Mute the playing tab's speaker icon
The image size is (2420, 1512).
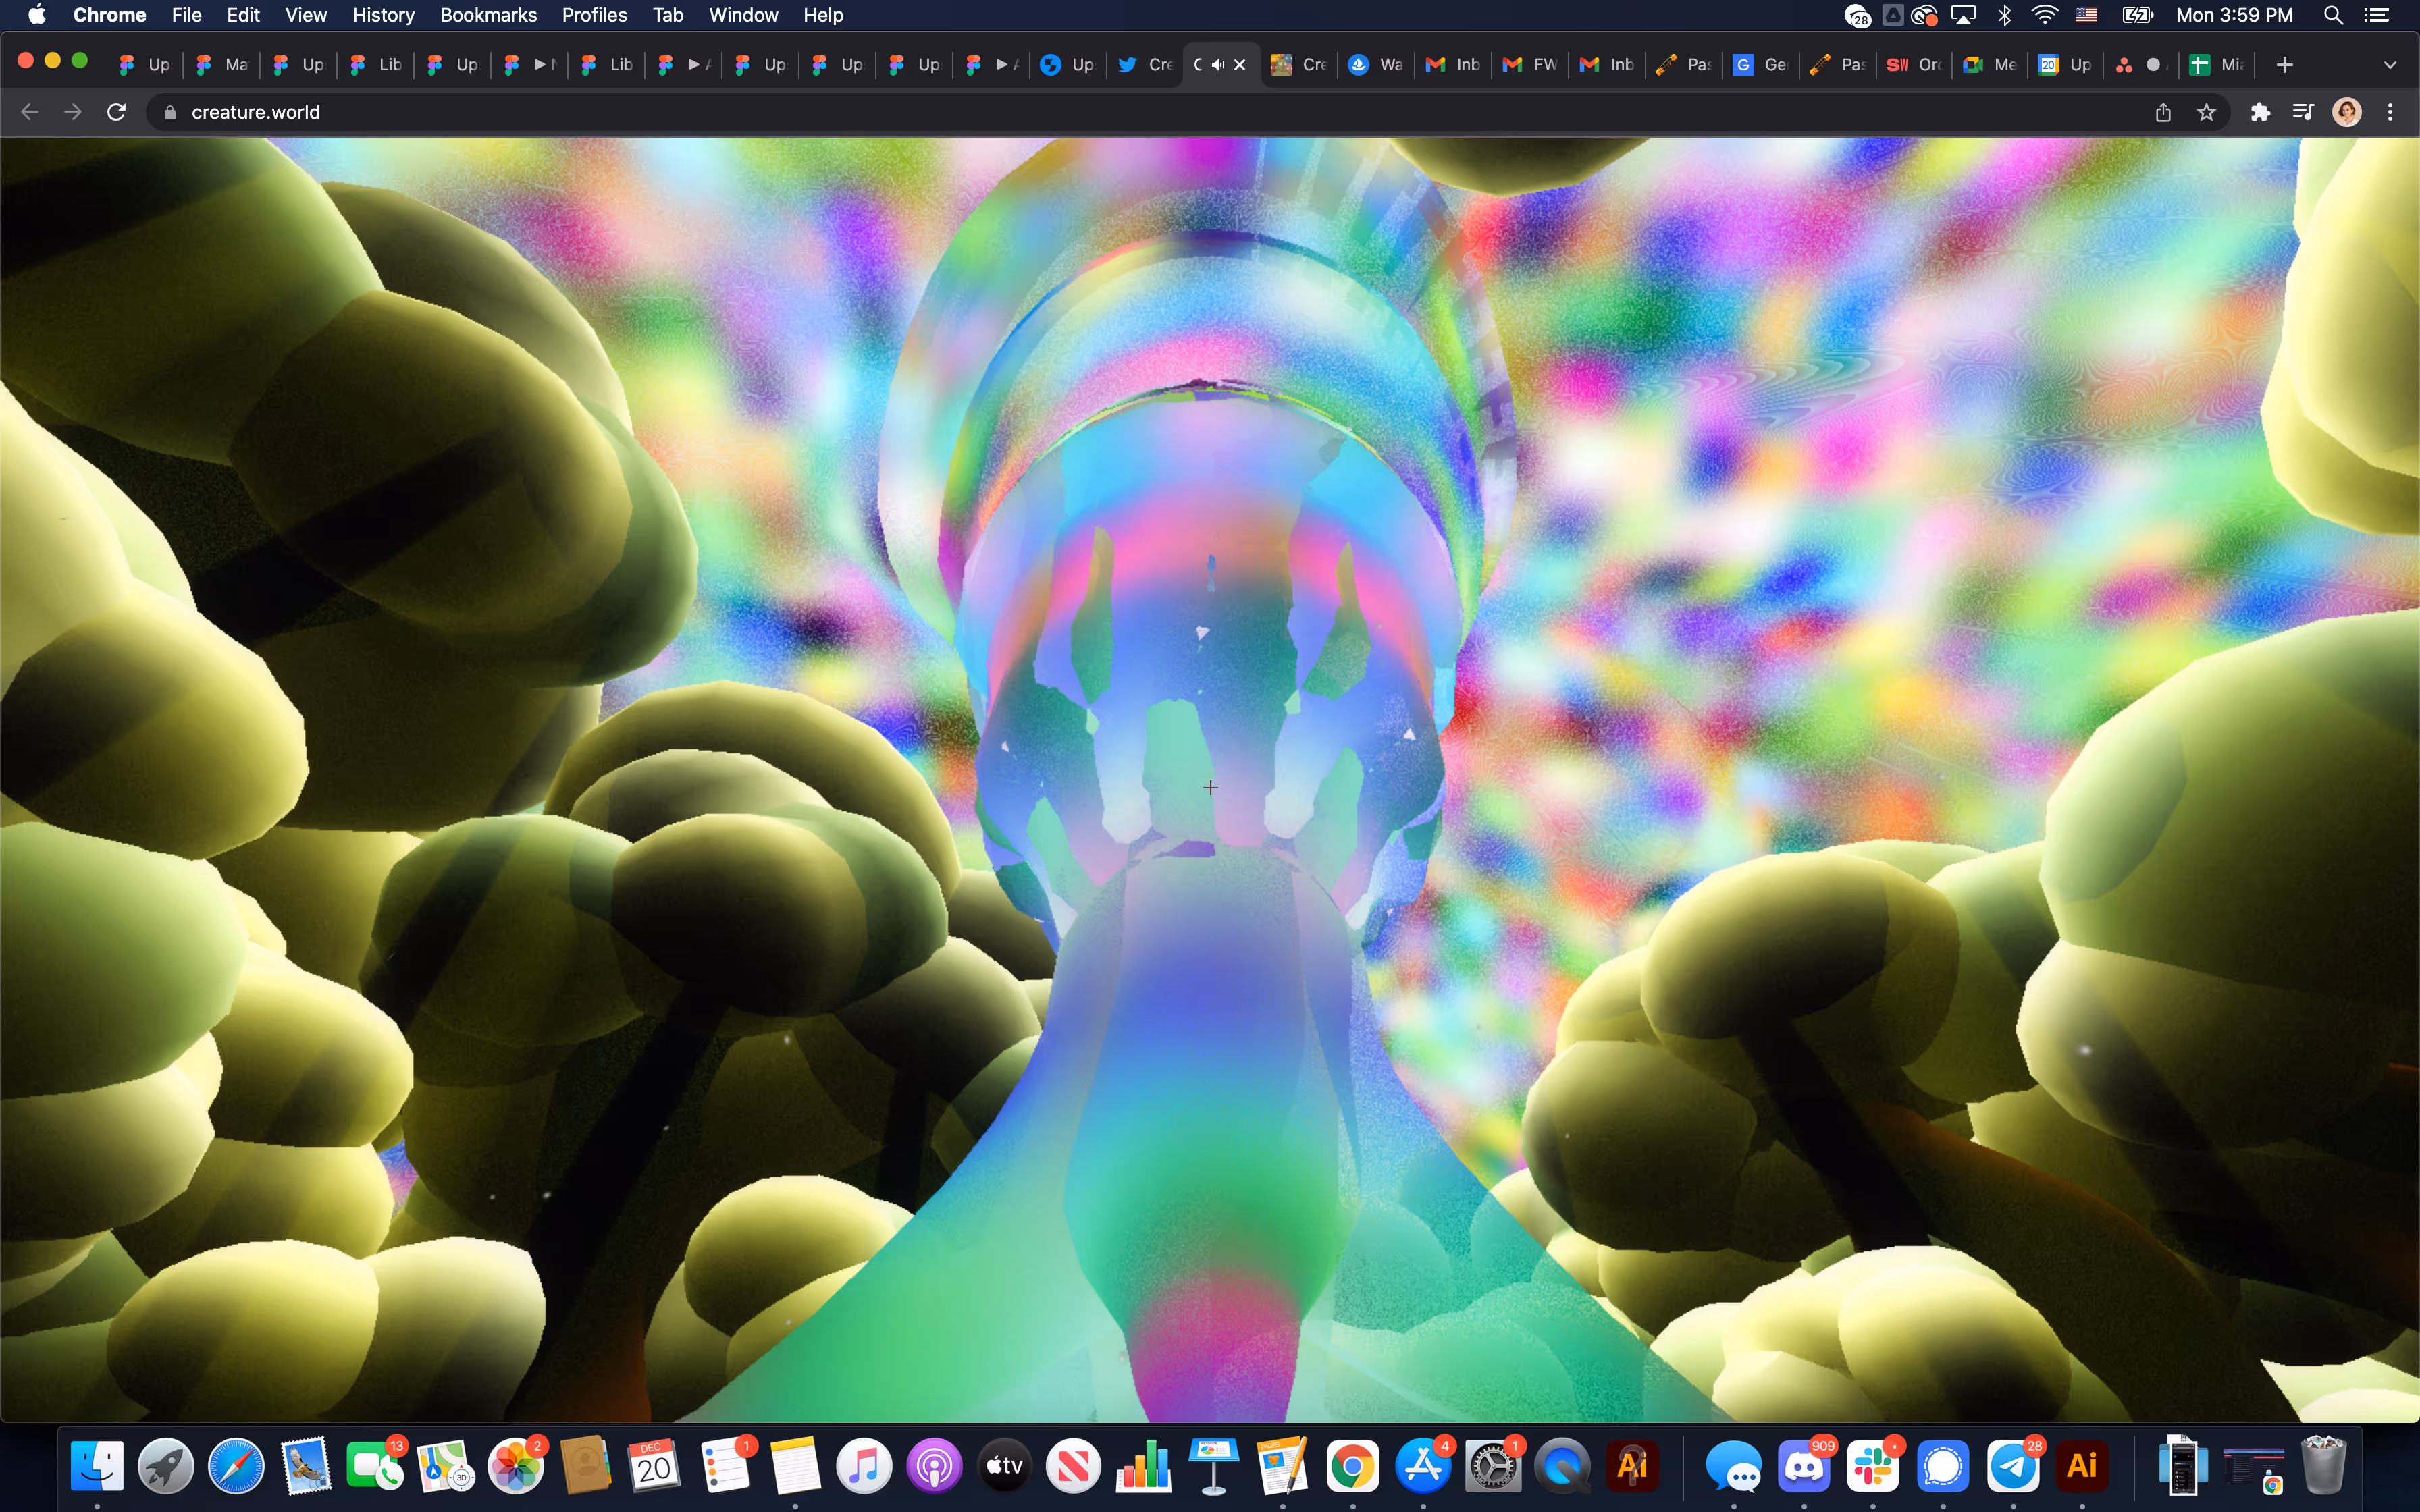1218,65
